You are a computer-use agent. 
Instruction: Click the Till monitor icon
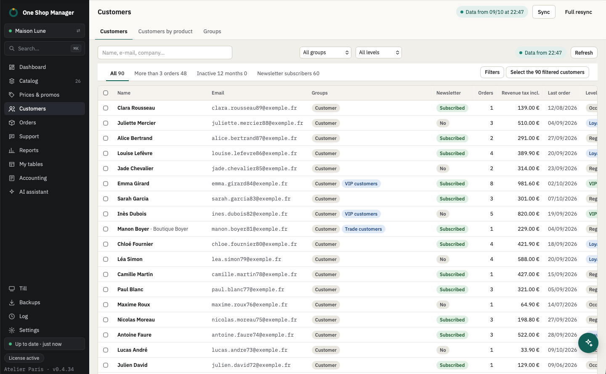(12, 289)
